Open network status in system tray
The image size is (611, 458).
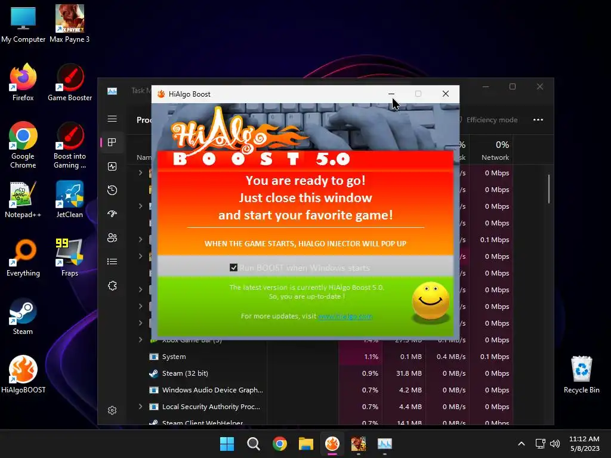(541, 444)
